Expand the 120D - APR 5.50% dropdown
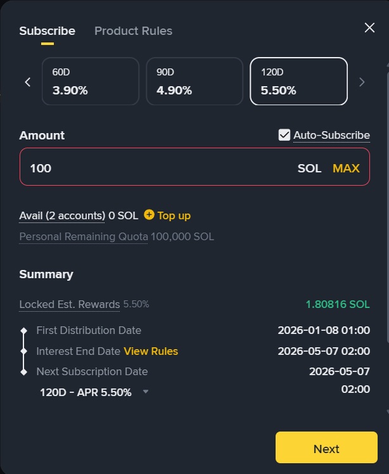This screenshot has height=474, width=389. 146,392
